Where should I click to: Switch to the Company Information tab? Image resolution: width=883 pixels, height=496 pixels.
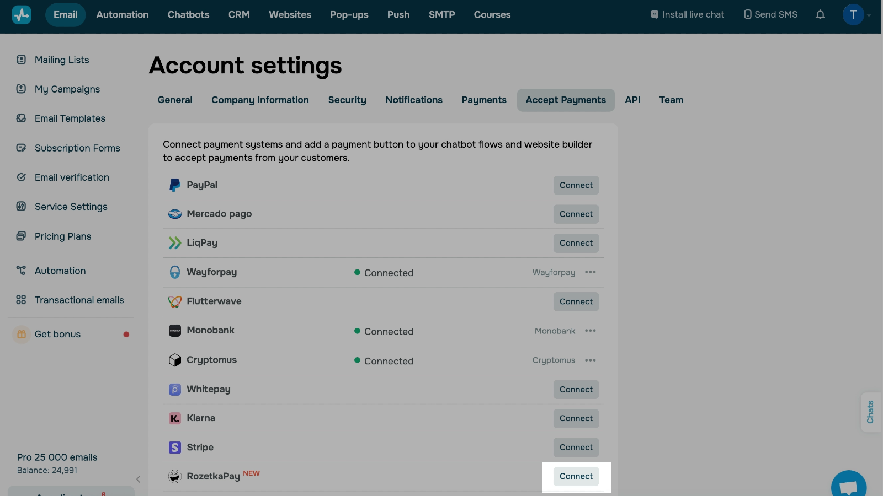260,100
